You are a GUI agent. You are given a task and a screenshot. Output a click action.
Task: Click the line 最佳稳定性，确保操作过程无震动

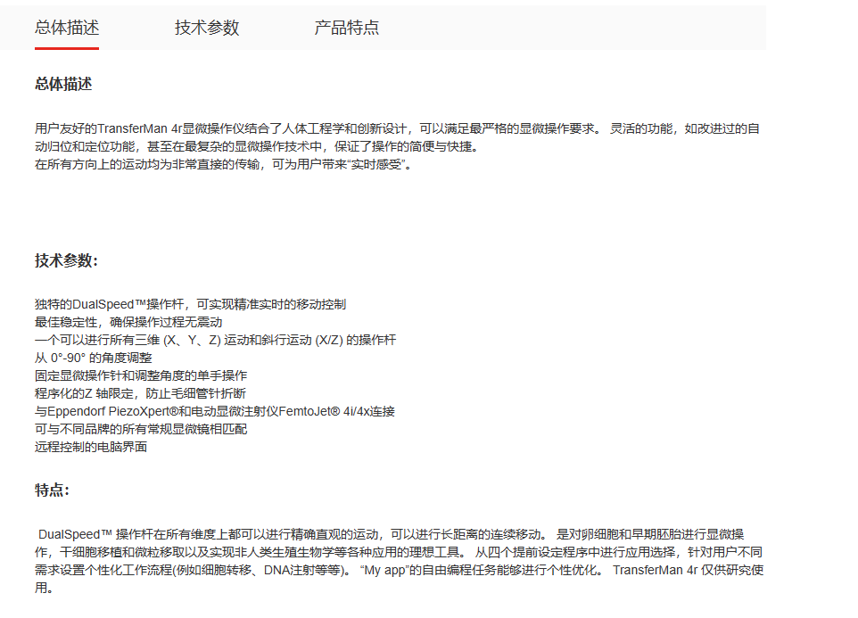128,322
